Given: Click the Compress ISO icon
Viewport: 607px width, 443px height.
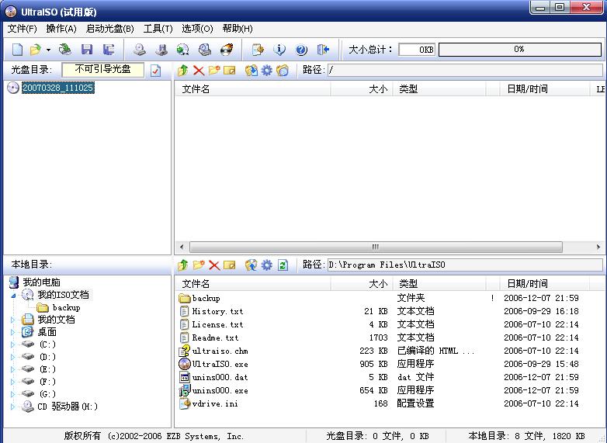Looking at the screenshot, I should point(161,50).
